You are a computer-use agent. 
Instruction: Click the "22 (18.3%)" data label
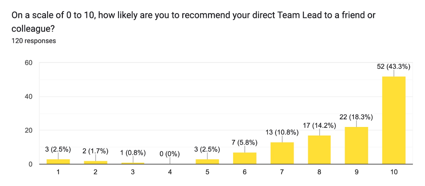356,117
